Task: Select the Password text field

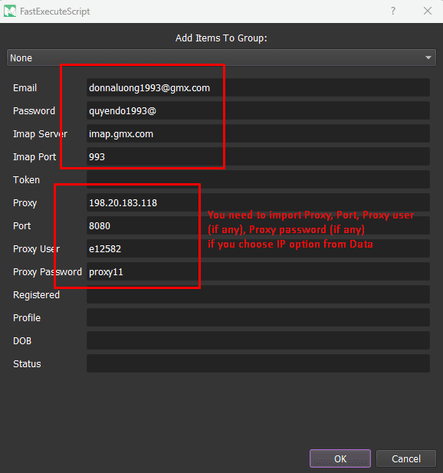Action: (x=258, y=110)
